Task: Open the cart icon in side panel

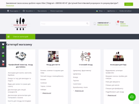Action: pyautogui.click(x=3, y=62)
